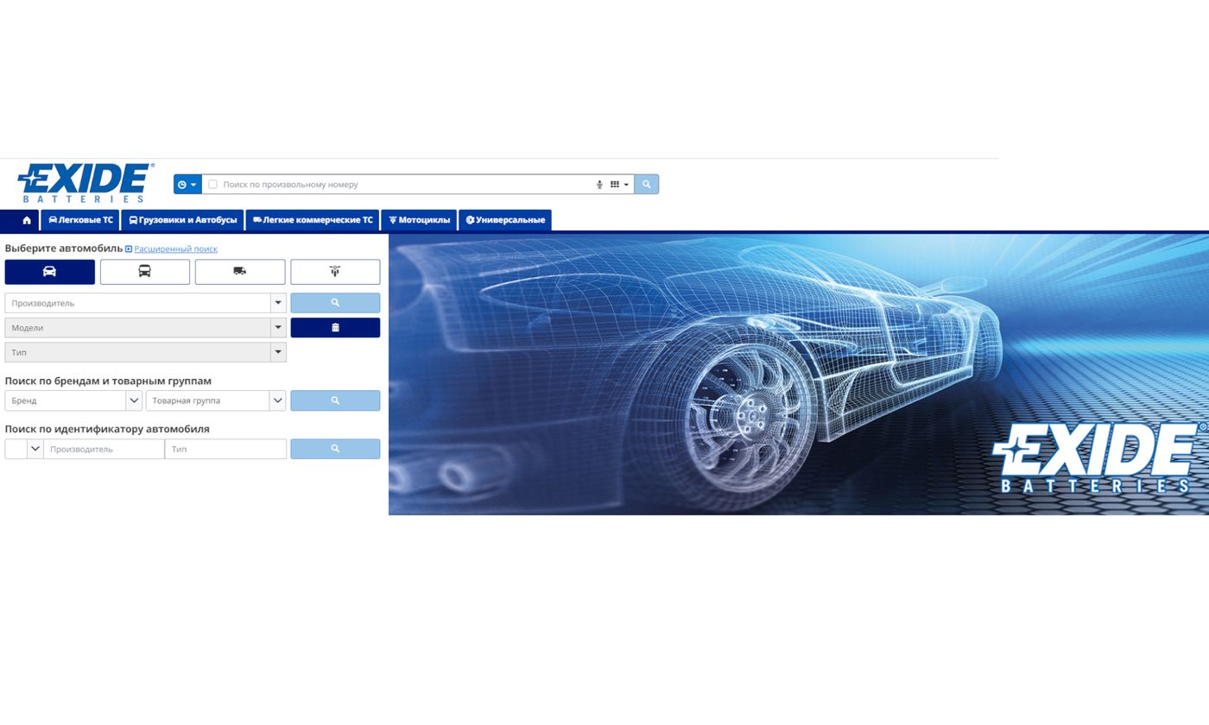1209x725 pixels.
Task: Open the grid options dropdown in search bar
Action: (619, 184)
